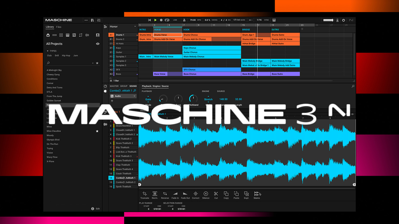Viewport: 399px width, 224px height.
Task: Collapse the TYPES section in library
Action: pos(48,51)
